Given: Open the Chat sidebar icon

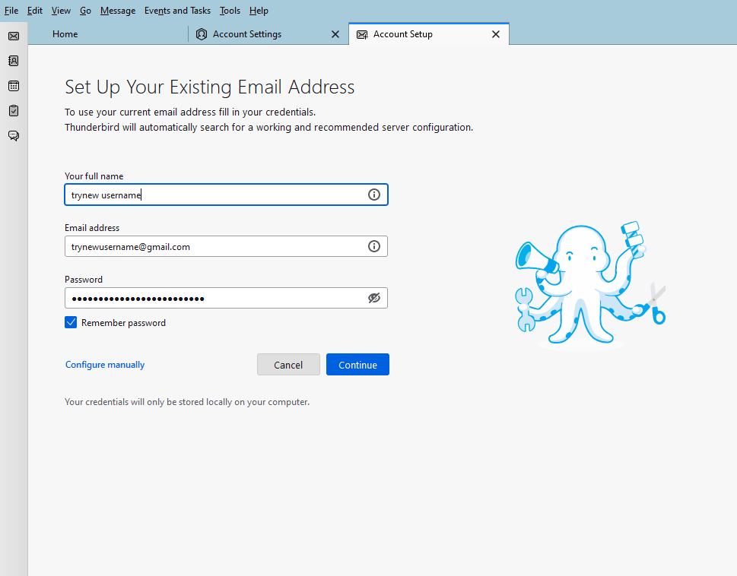Looking at the screenshot, I should click(x=14, y=136).
